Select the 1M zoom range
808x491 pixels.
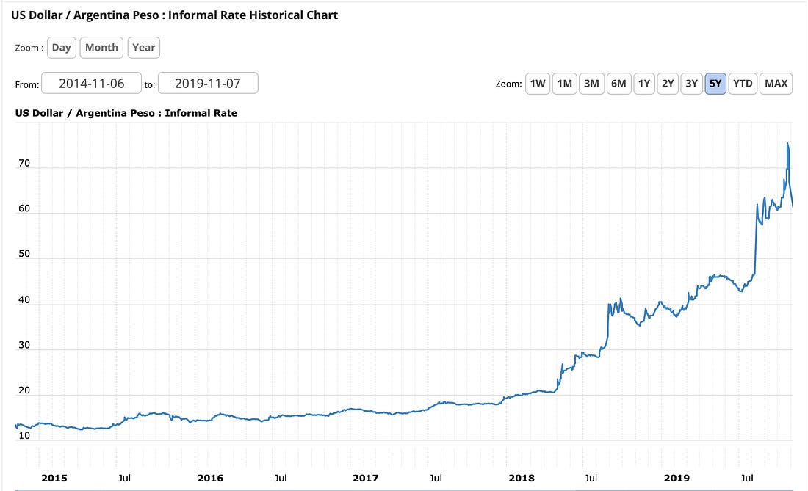coord(564,84)
